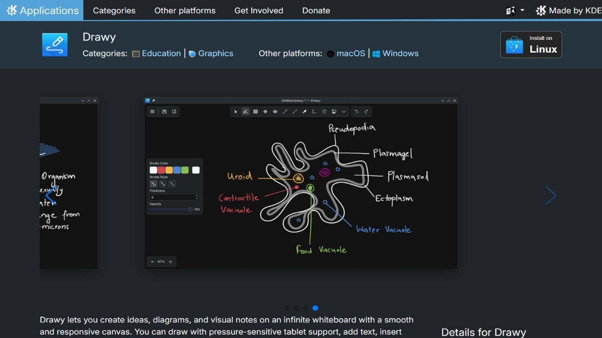Select the rectangle tool in Drawy screenshot
The width and height of the screenshot is (602, 338).
pyautogui.click(x=255, y=112)
